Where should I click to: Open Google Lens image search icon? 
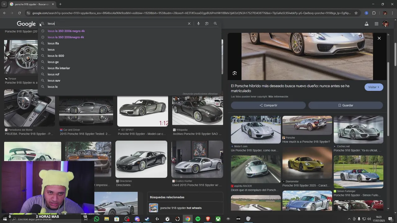[207, 24]
